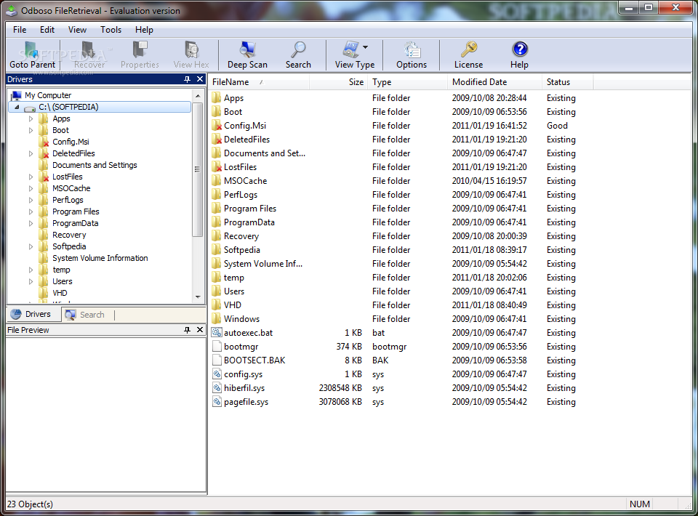The height and width of the screenshot is (516, 698).
Task: Select Documents and Settings in tree
Action: [x=95, y=165]
